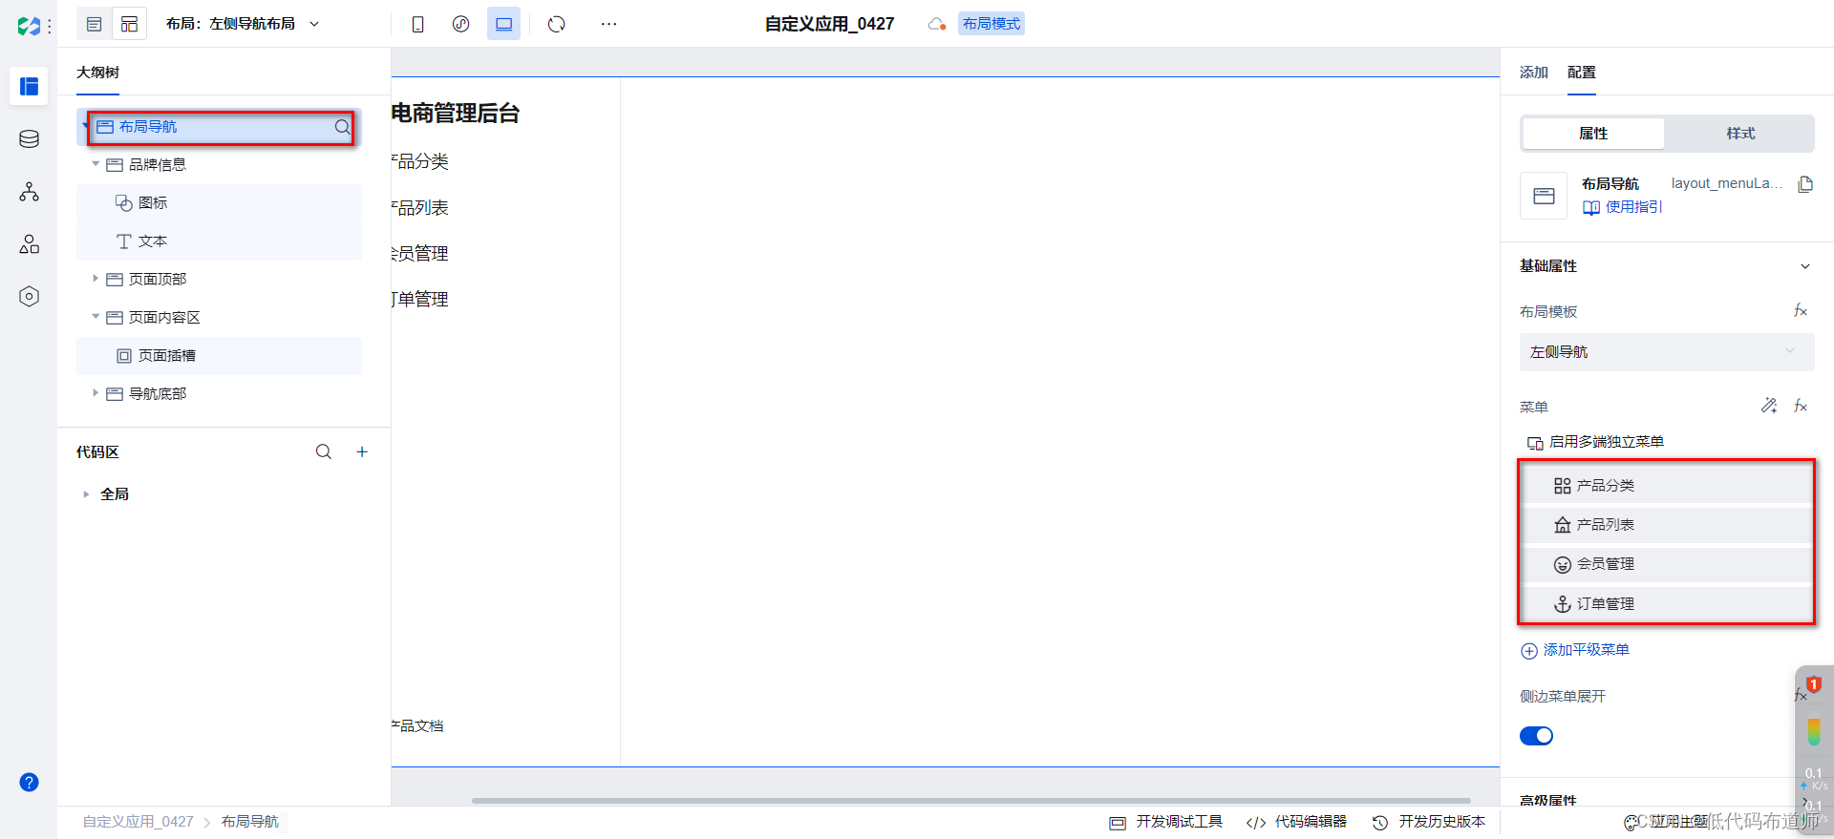Viewport: 1834px width, 839px height.
Task: Expand the 全局 code node
Action: [x=86, y=494]
